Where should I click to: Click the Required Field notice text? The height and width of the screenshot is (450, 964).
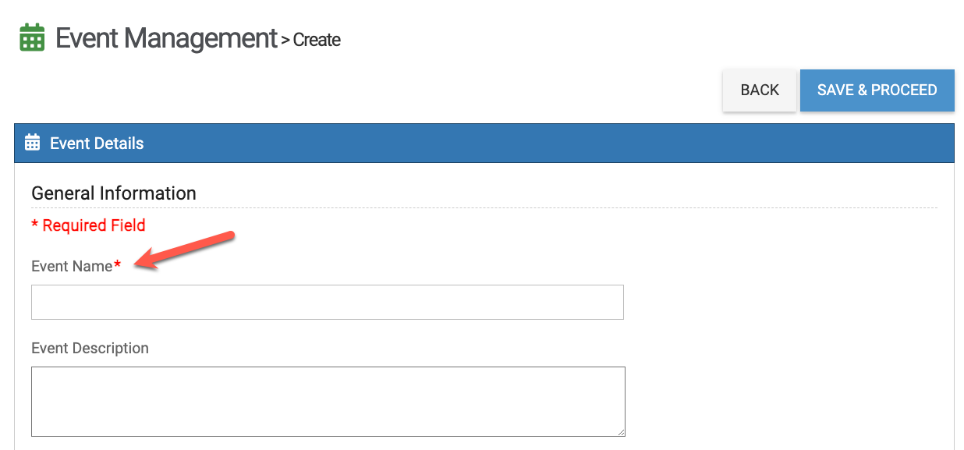[x=94, y=225]
